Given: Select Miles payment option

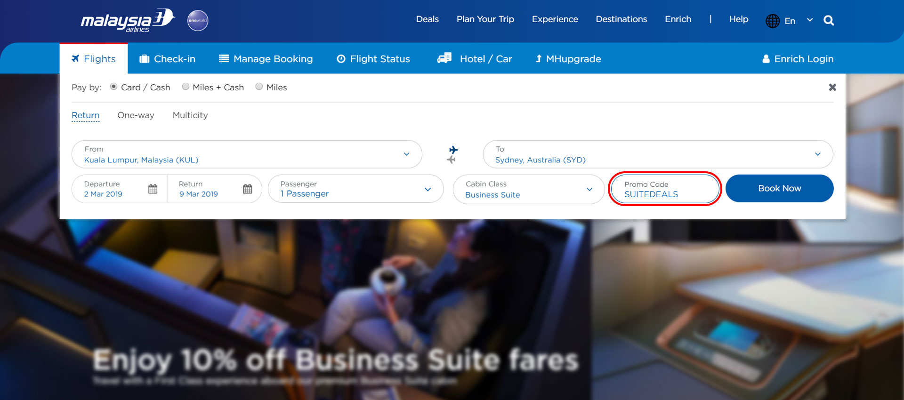Looking at the screenshot, I should point(259,87).
